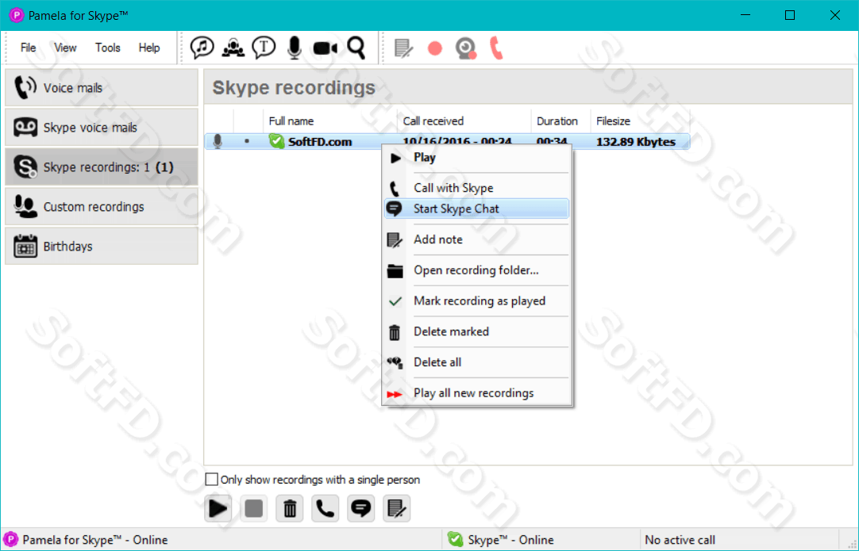859x551 pixels.
Task: Choose Call with Skype in context menu
Action: [476, 188]
